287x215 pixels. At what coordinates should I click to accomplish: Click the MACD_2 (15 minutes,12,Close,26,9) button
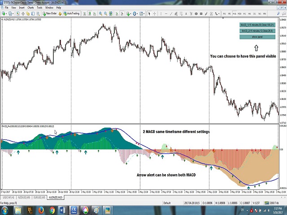point(257,31)
